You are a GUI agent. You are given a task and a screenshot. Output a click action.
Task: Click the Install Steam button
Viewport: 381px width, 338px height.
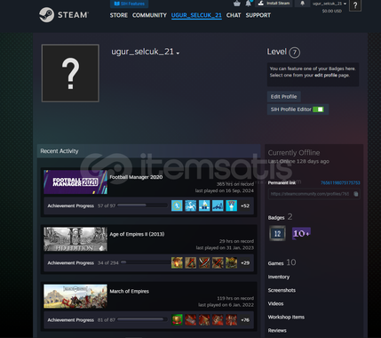pyautogui.click(x=274, y=4)
